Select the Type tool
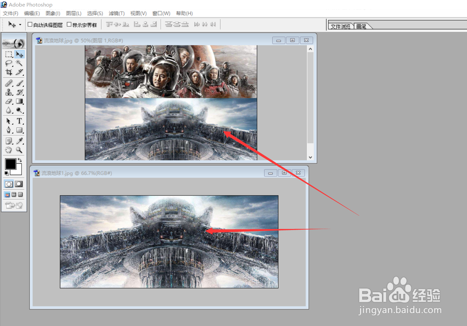 tap(19, 121)
